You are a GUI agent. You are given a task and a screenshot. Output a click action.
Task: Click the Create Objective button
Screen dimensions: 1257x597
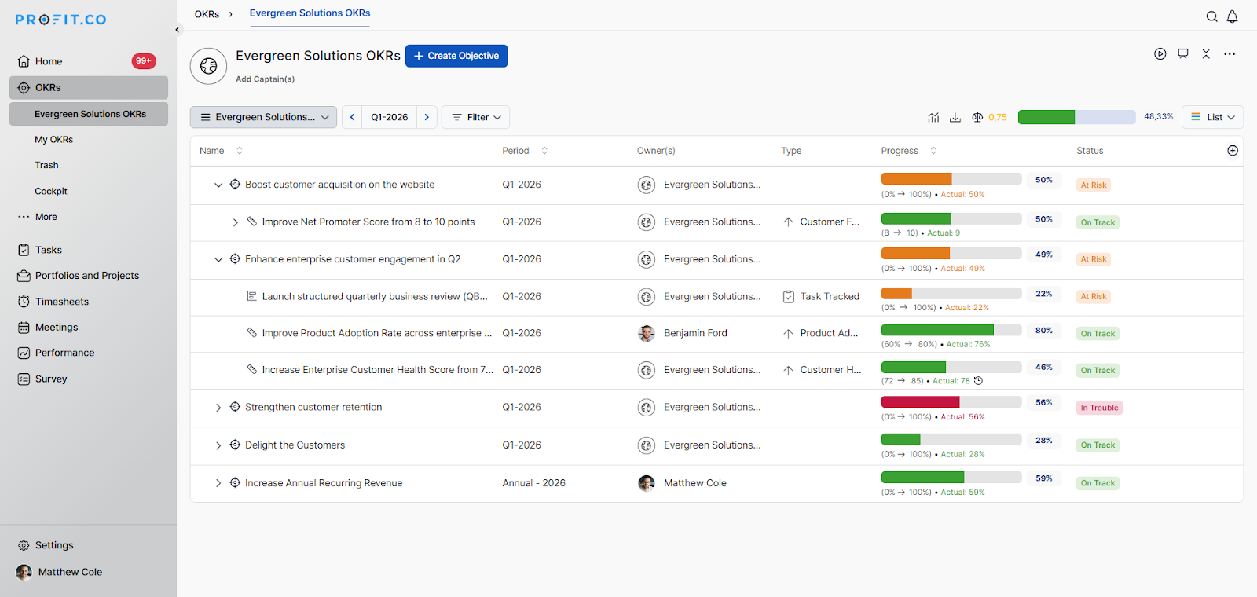point(456,56)
